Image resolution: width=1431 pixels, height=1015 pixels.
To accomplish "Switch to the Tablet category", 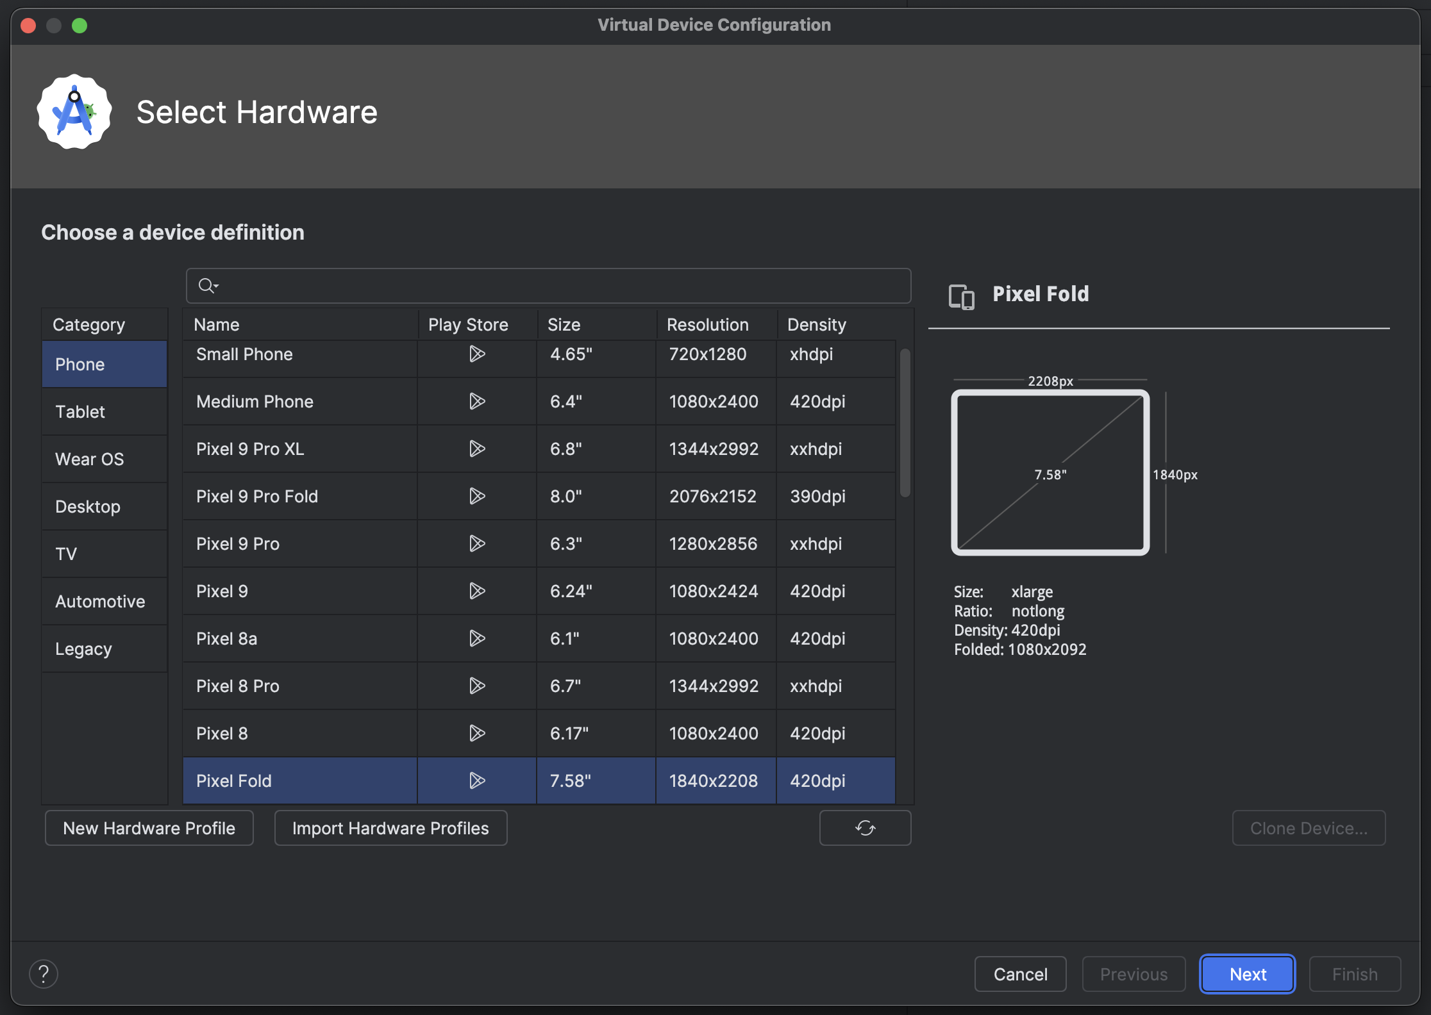I will [105, 411].
